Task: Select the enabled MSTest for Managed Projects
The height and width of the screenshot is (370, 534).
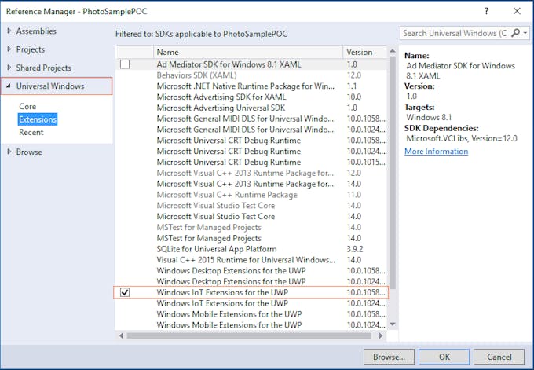Action: pos(251,238)
